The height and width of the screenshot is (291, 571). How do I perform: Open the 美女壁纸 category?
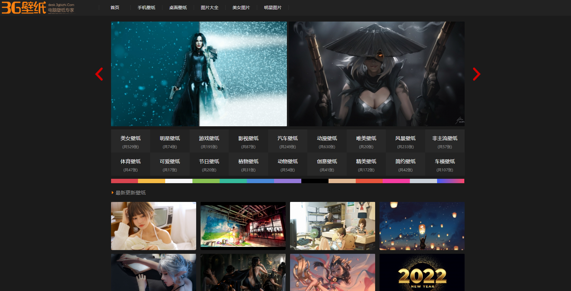point(130,141)
